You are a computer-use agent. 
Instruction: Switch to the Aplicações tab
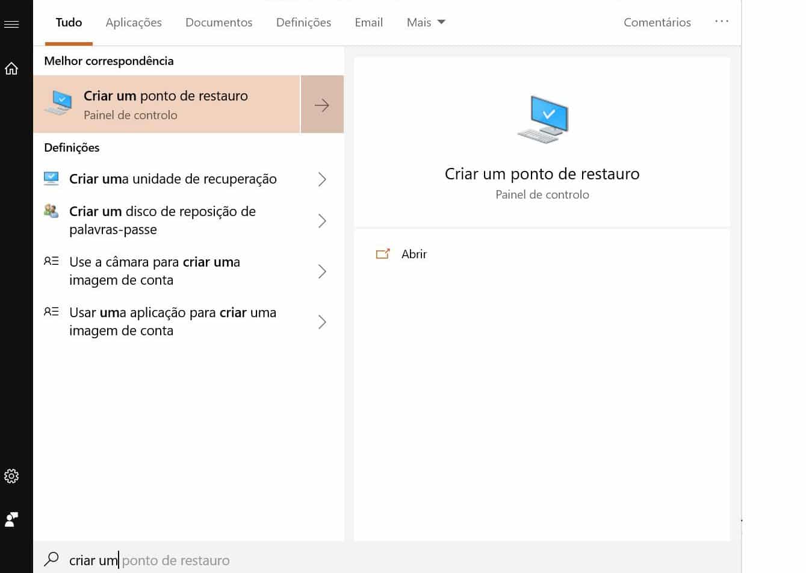pos(134,22)
